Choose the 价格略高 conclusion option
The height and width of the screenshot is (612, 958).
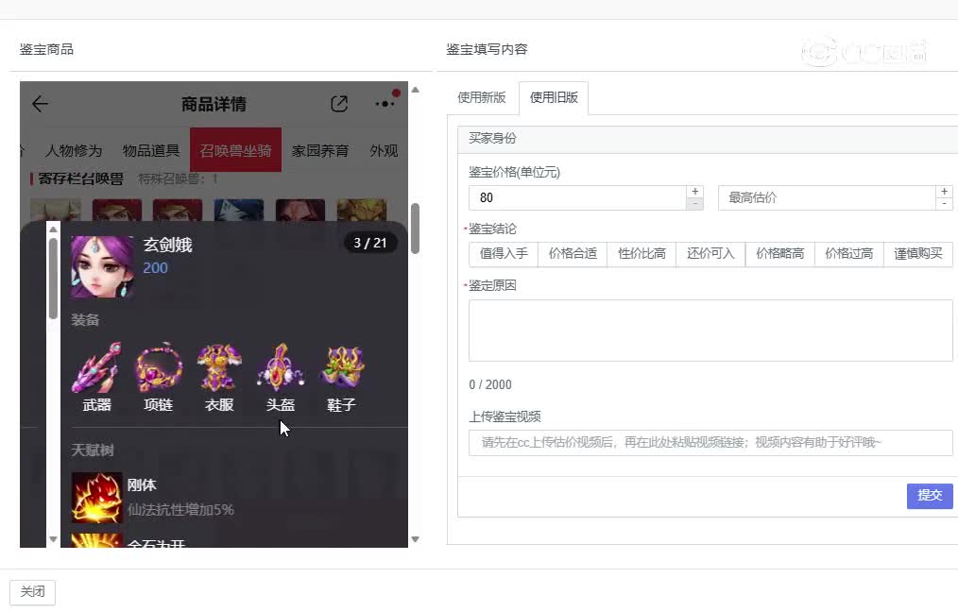tap(779, 254)
